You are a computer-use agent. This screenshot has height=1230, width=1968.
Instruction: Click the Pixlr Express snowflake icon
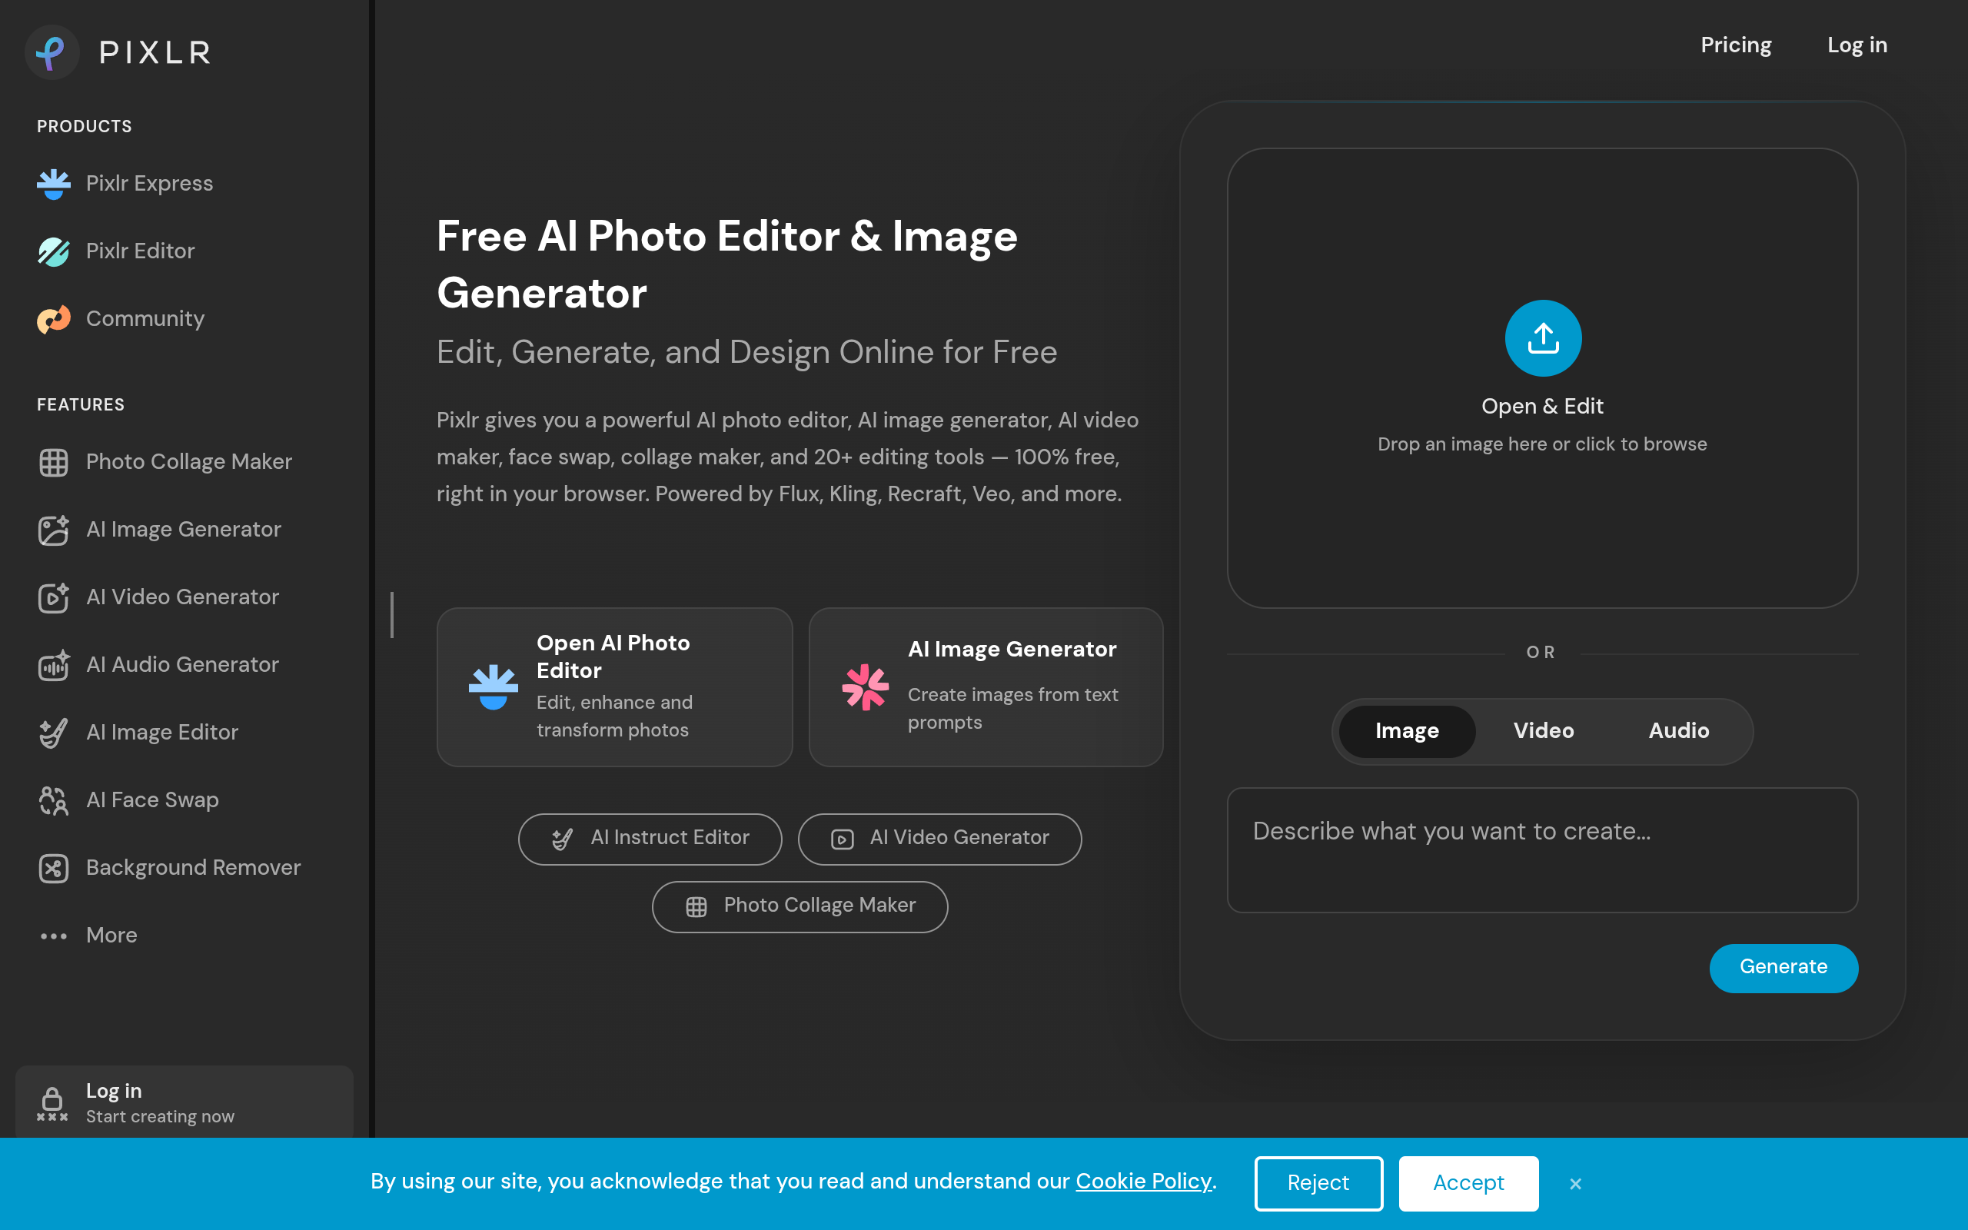click(54, 184)
